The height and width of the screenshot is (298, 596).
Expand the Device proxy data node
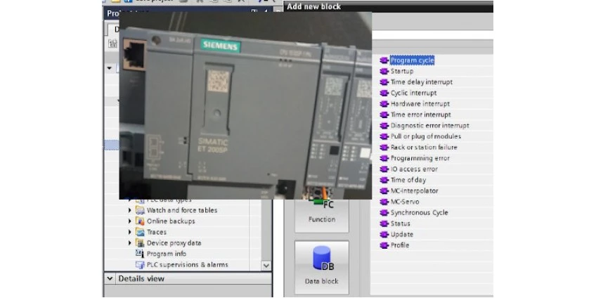coord(129,243)
